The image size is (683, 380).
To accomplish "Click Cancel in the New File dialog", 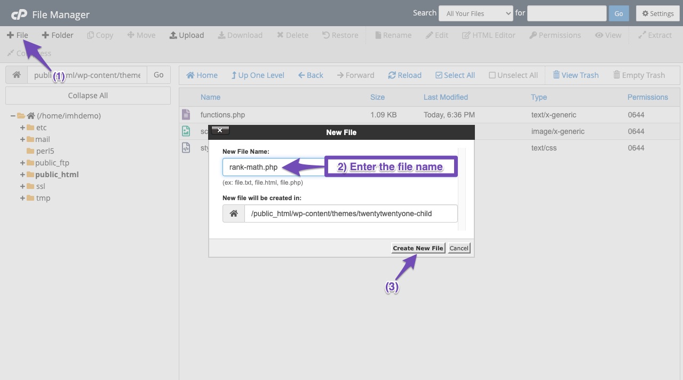I will click(x=459, y=248).
